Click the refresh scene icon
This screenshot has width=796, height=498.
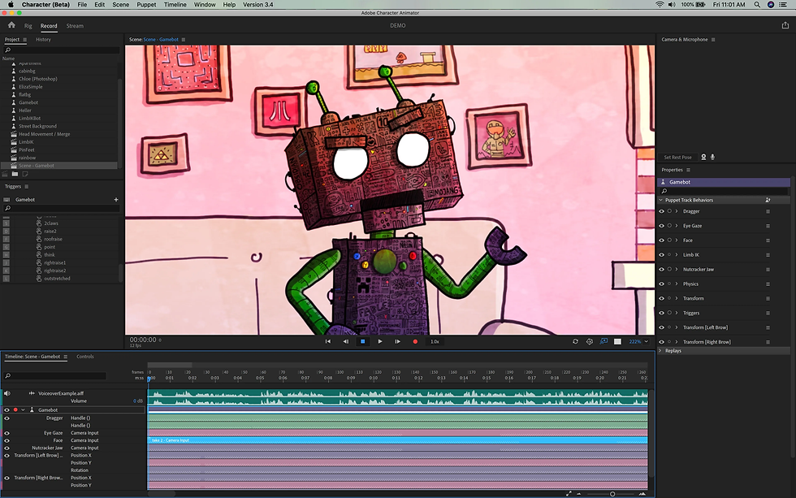(575, 342)
